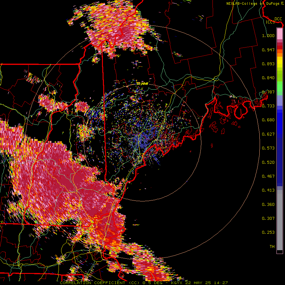Viewport: 285px width, 285px height.
Task: Select the 0.467 scale value
Action: pyautogui.click(x=268, y=176)
